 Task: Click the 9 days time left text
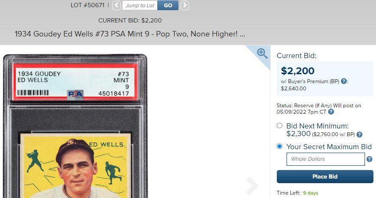click(311, 193)
